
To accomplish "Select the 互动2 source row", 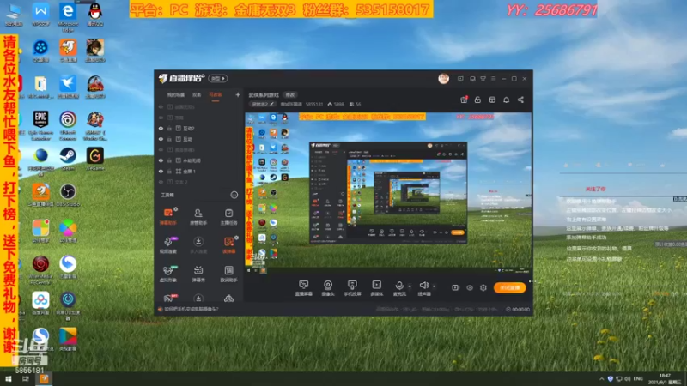I will [x=199, y=128].
